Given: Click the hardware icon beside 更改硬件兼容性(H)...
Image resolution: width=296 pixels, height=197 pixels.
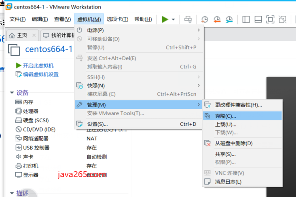Looking at the screenshot, I should pyautogui.click(x=207, y=105).
